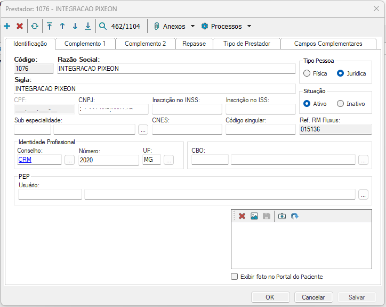Viewport: 386px width, 307px height.
Task: Click the refresh record icon in toolbar
Action: (35, 26)
